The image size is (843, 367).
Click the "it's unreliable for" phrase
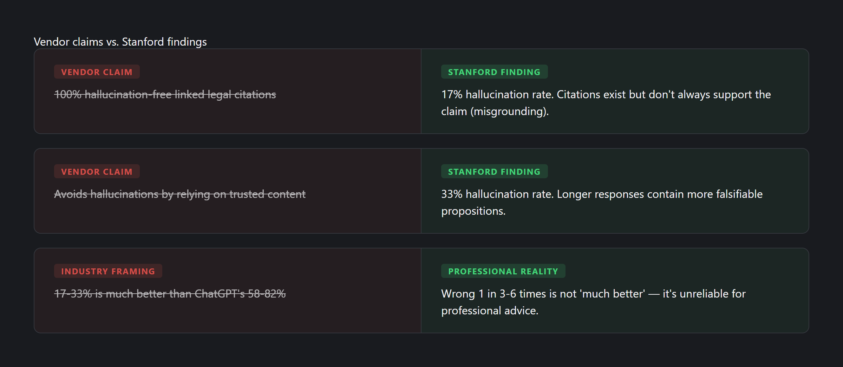pos(704,294)
